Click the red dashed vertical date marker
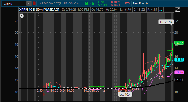 (46, 57)
